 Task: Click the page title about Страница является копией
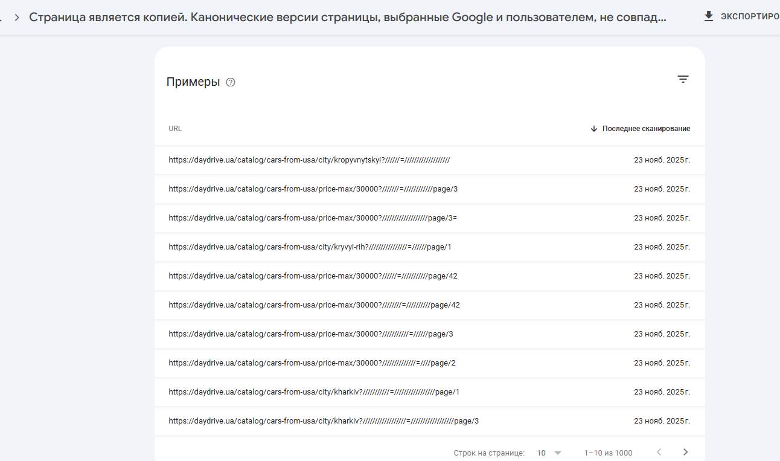tap(347, 18)
